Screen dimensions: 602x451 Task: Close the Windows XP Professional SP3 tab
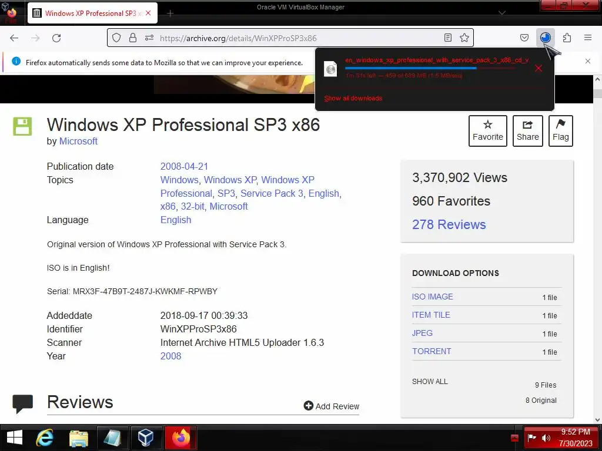(x=148, y=13)
